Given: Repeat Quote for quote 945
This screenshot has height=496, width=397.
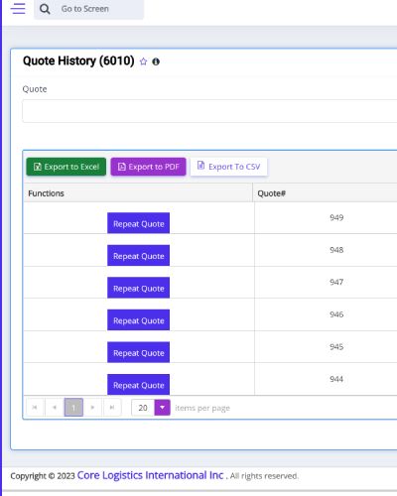Looking at the screenshot, I should click(x=138, y=352).
